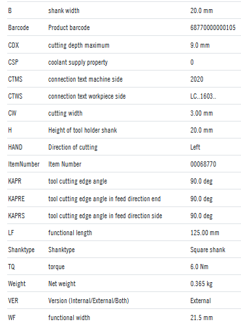Click the CTMS value 2020

click(197, 79)
